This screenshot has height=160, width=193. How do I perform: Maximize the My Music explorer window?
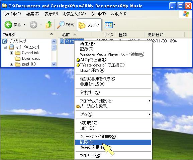tap(180, 6)
